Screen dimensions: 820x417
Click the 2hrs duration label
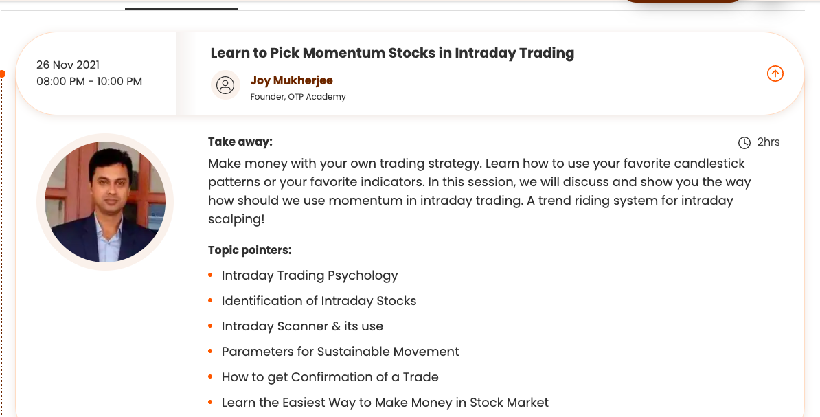[x=768, y=142]
